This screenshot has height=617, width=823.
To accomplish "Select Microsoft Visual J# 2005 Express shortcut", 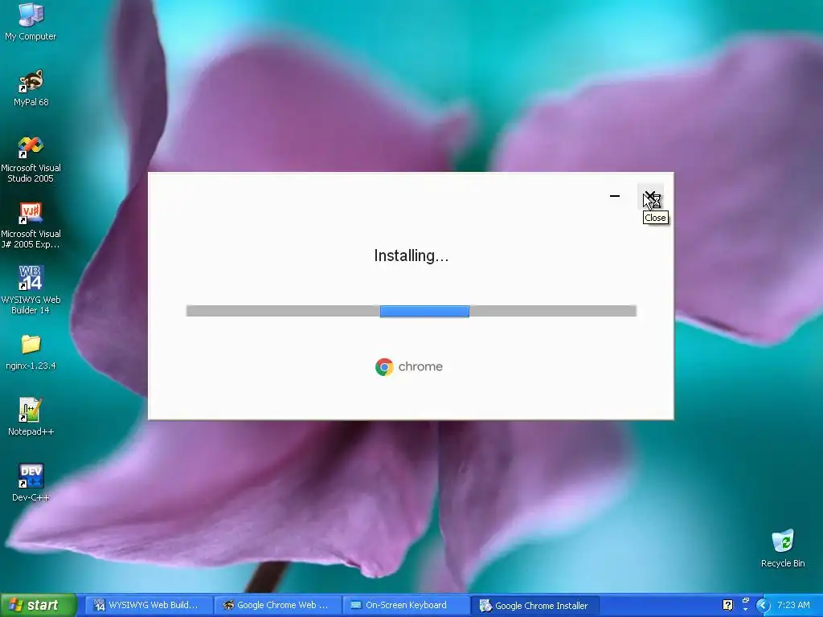I will 31,226.
